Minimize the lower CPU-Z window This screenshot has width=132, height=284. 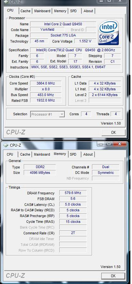click(x=101, y=144)
